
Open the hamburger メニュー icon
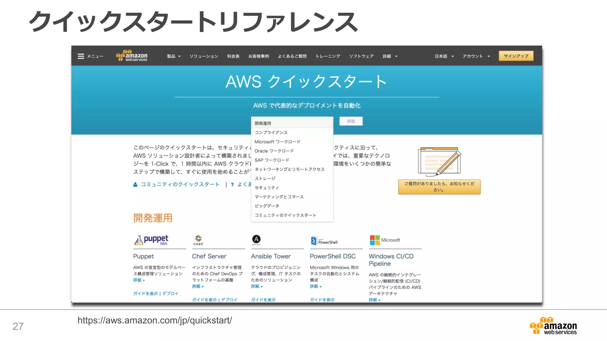81,56
